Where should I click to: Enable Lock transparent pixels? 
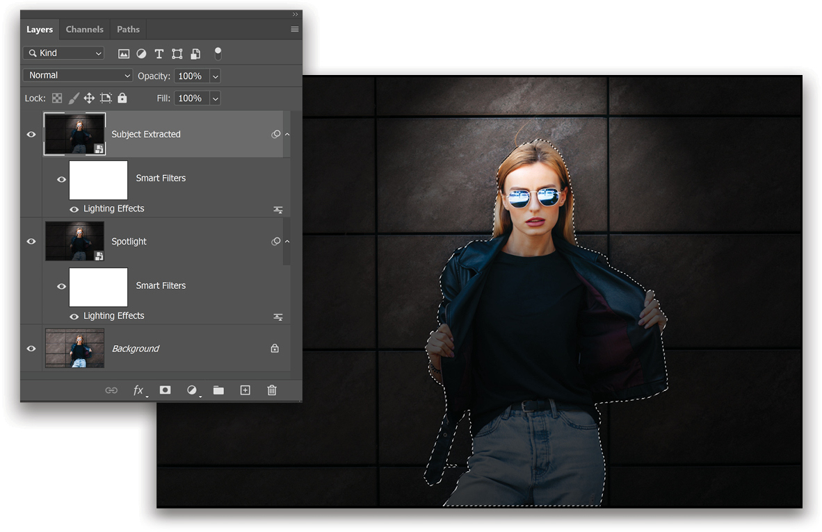(x=56, y=98)
